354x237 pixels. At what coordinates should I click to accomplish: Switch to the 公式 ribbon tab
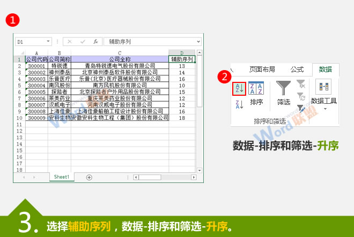pyautogui.click(x=297, y=70)
